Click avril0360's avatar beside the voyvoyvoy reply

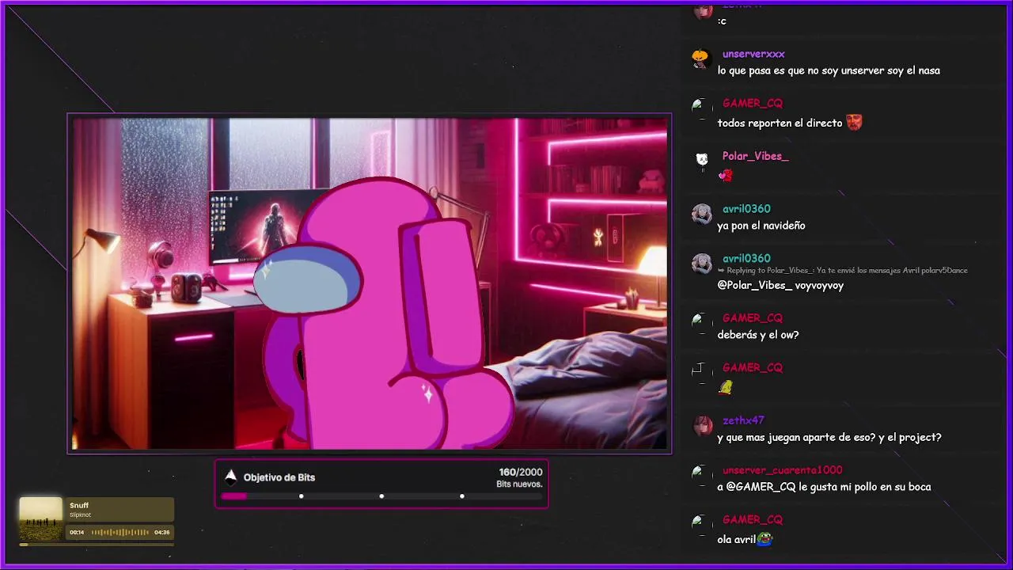[701, 263]
